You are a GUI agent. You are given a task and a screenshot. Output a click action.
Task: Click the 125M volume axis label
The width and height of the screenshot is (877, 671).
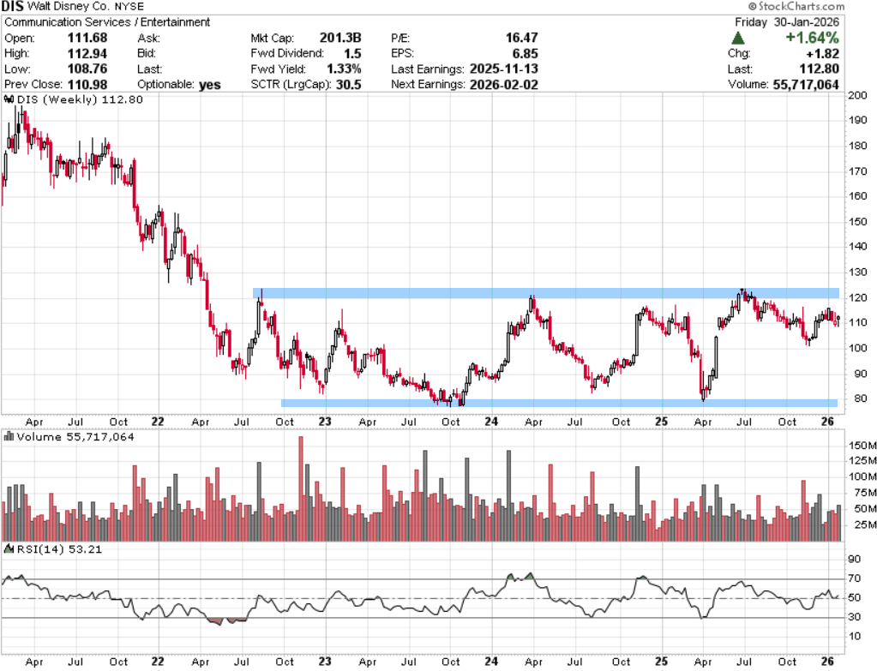[x=862, y=461]
